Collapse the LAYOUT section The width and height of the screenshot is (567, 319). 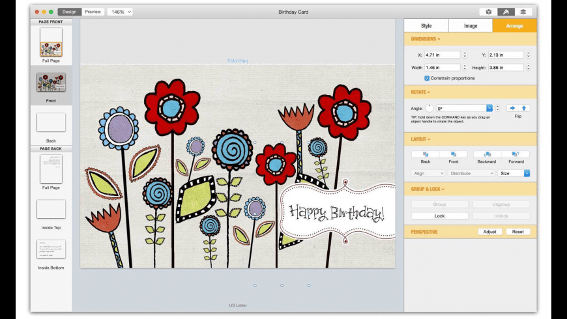[x=420, y=139]
